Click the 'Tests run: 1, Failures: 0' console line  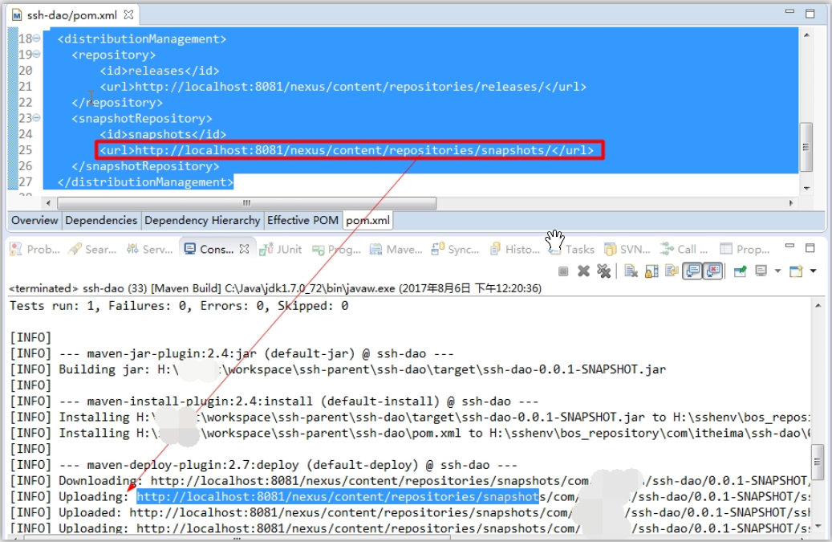coord(179,306)
